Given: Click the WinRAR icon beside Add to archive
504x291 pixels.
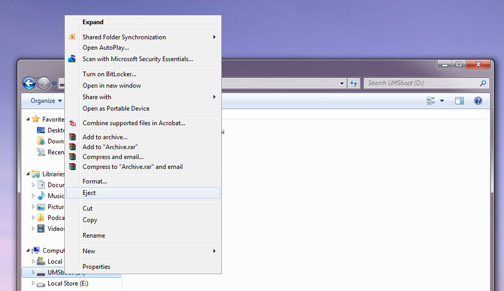Looking at the screenshot, I should click(x=72, y=137).
